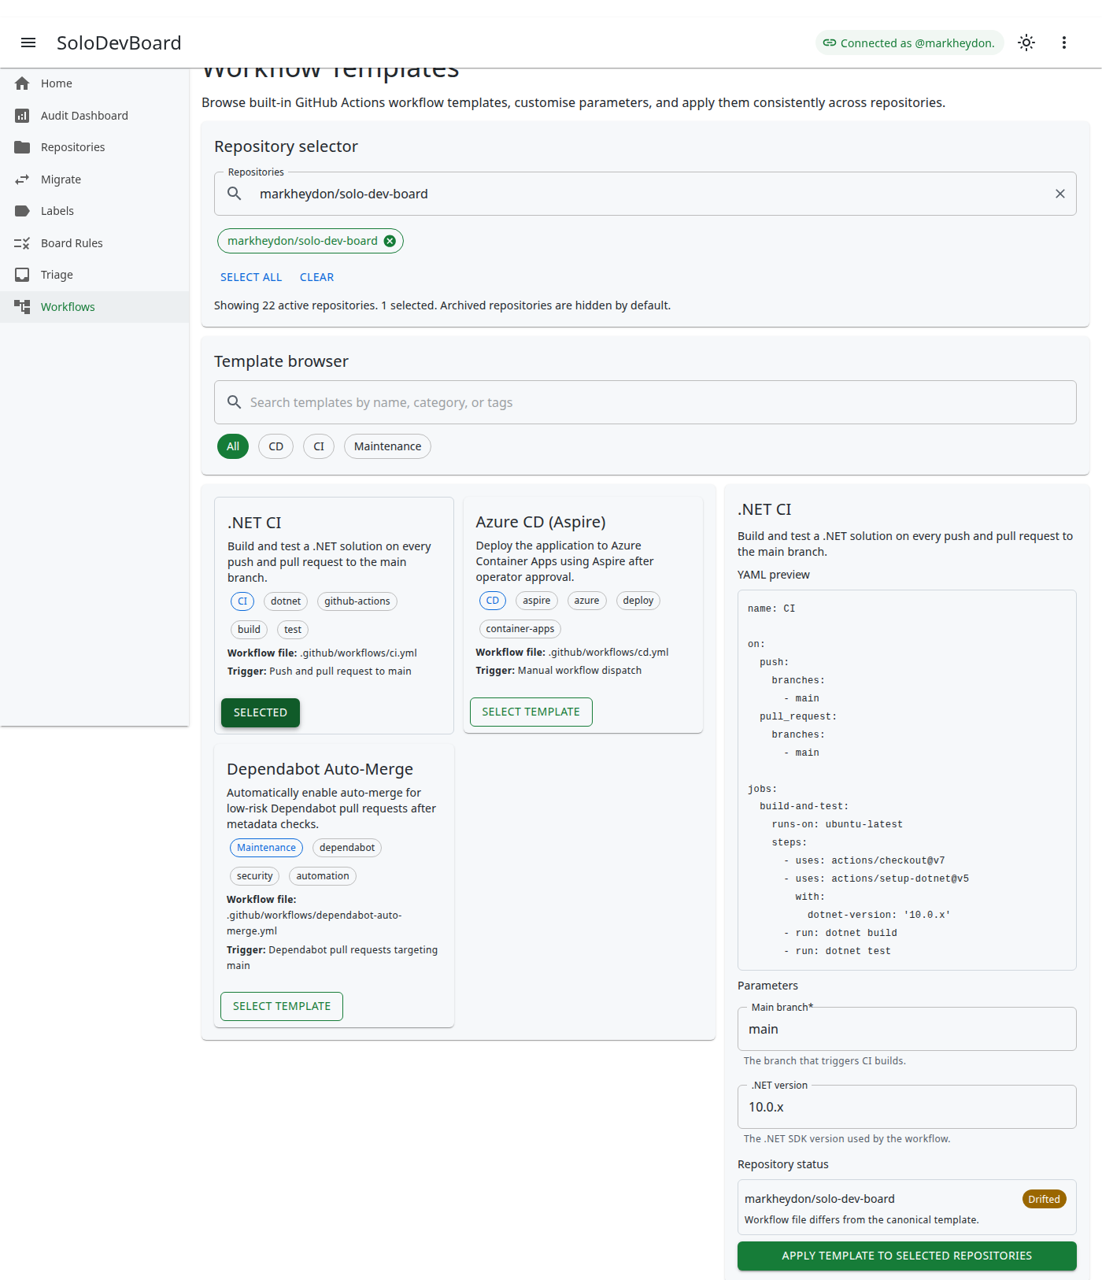The width and height of the screenshot is (1102, 1280).
Task: Apply template to selected repositories
Action: [x=907, y=1256]
